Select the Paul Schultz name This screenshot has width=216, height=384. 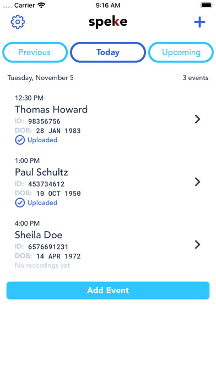pyautogui.click(x=41, y=172)
